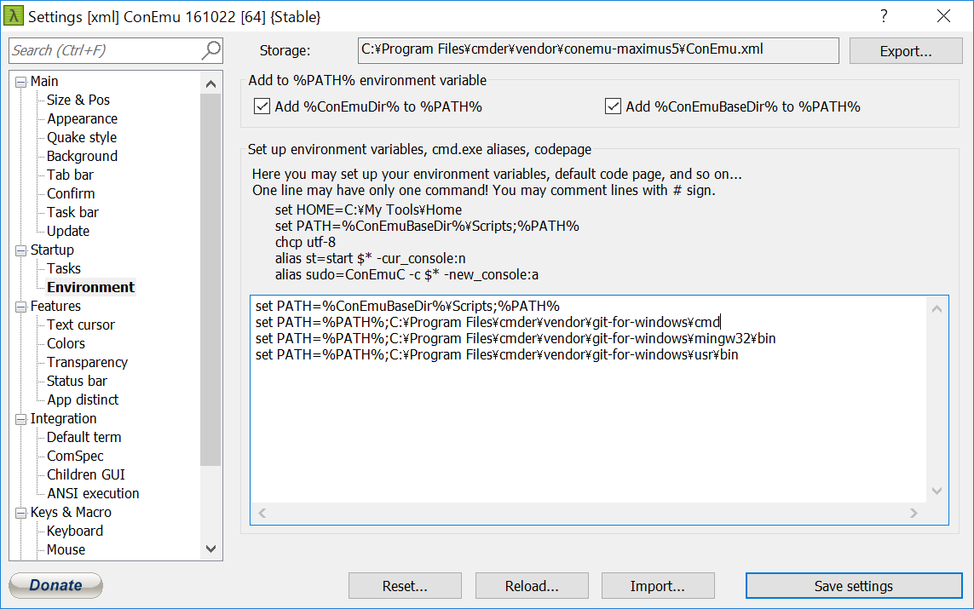Click the Donate button
The width and height of the screenshot is (974, 609).
click(56, 585)
